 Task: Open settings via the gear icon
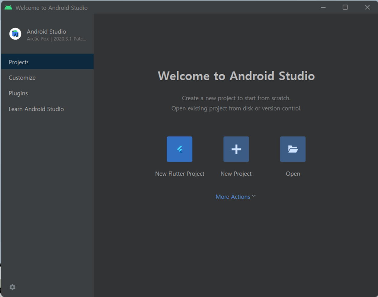[12, 287]
